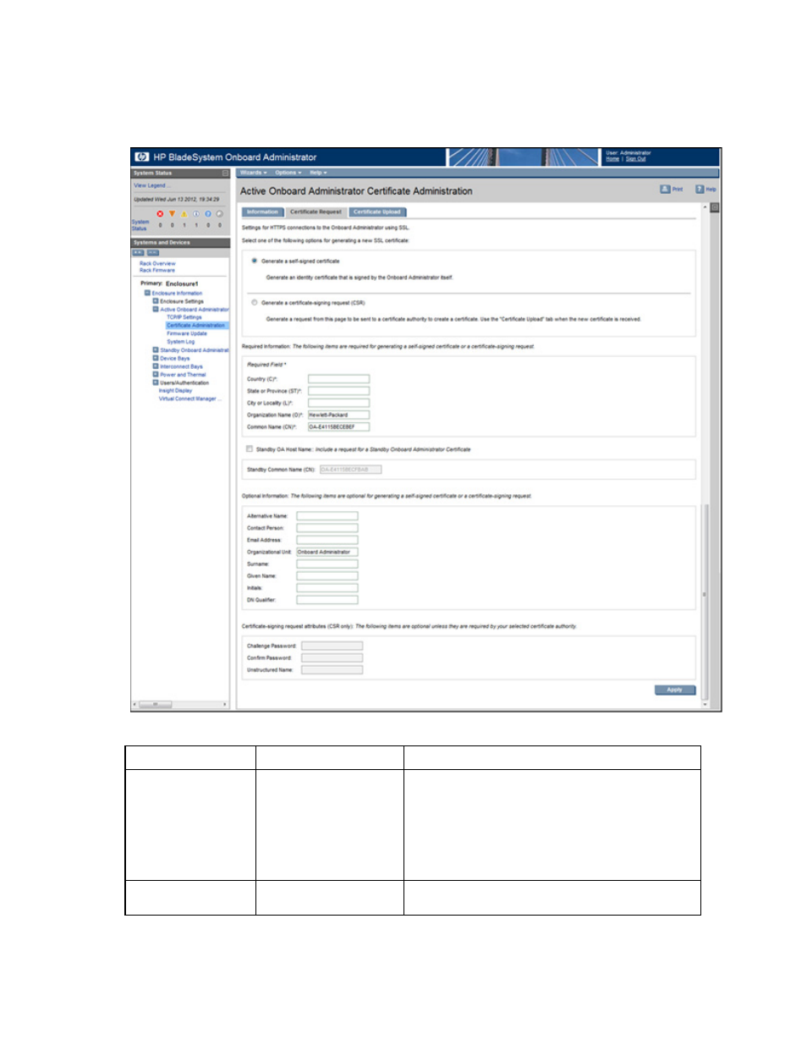This screenshot has width=807, height=1045.
Task: Open Insight Display in the tree
Action: click(x=176, y=391)
